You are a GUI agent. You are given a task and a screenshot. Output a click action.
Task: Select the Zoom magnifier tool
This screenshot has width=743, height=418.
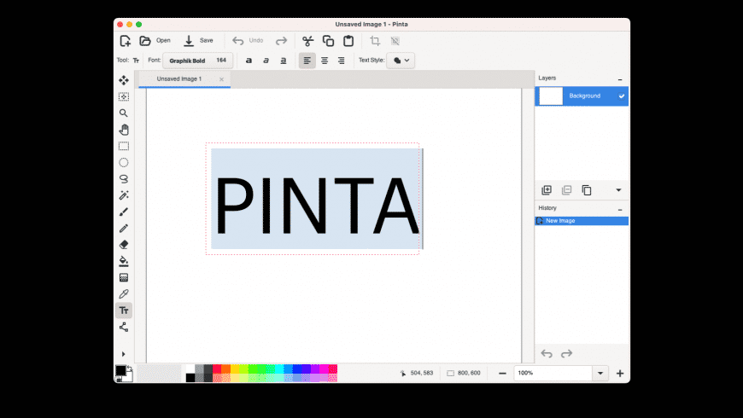click(124, 113)
